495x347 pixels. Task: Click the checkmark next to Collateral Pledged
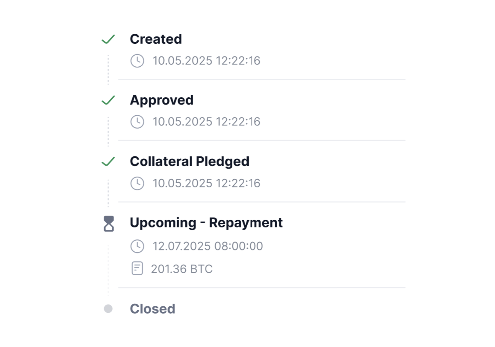coord(108,161)
